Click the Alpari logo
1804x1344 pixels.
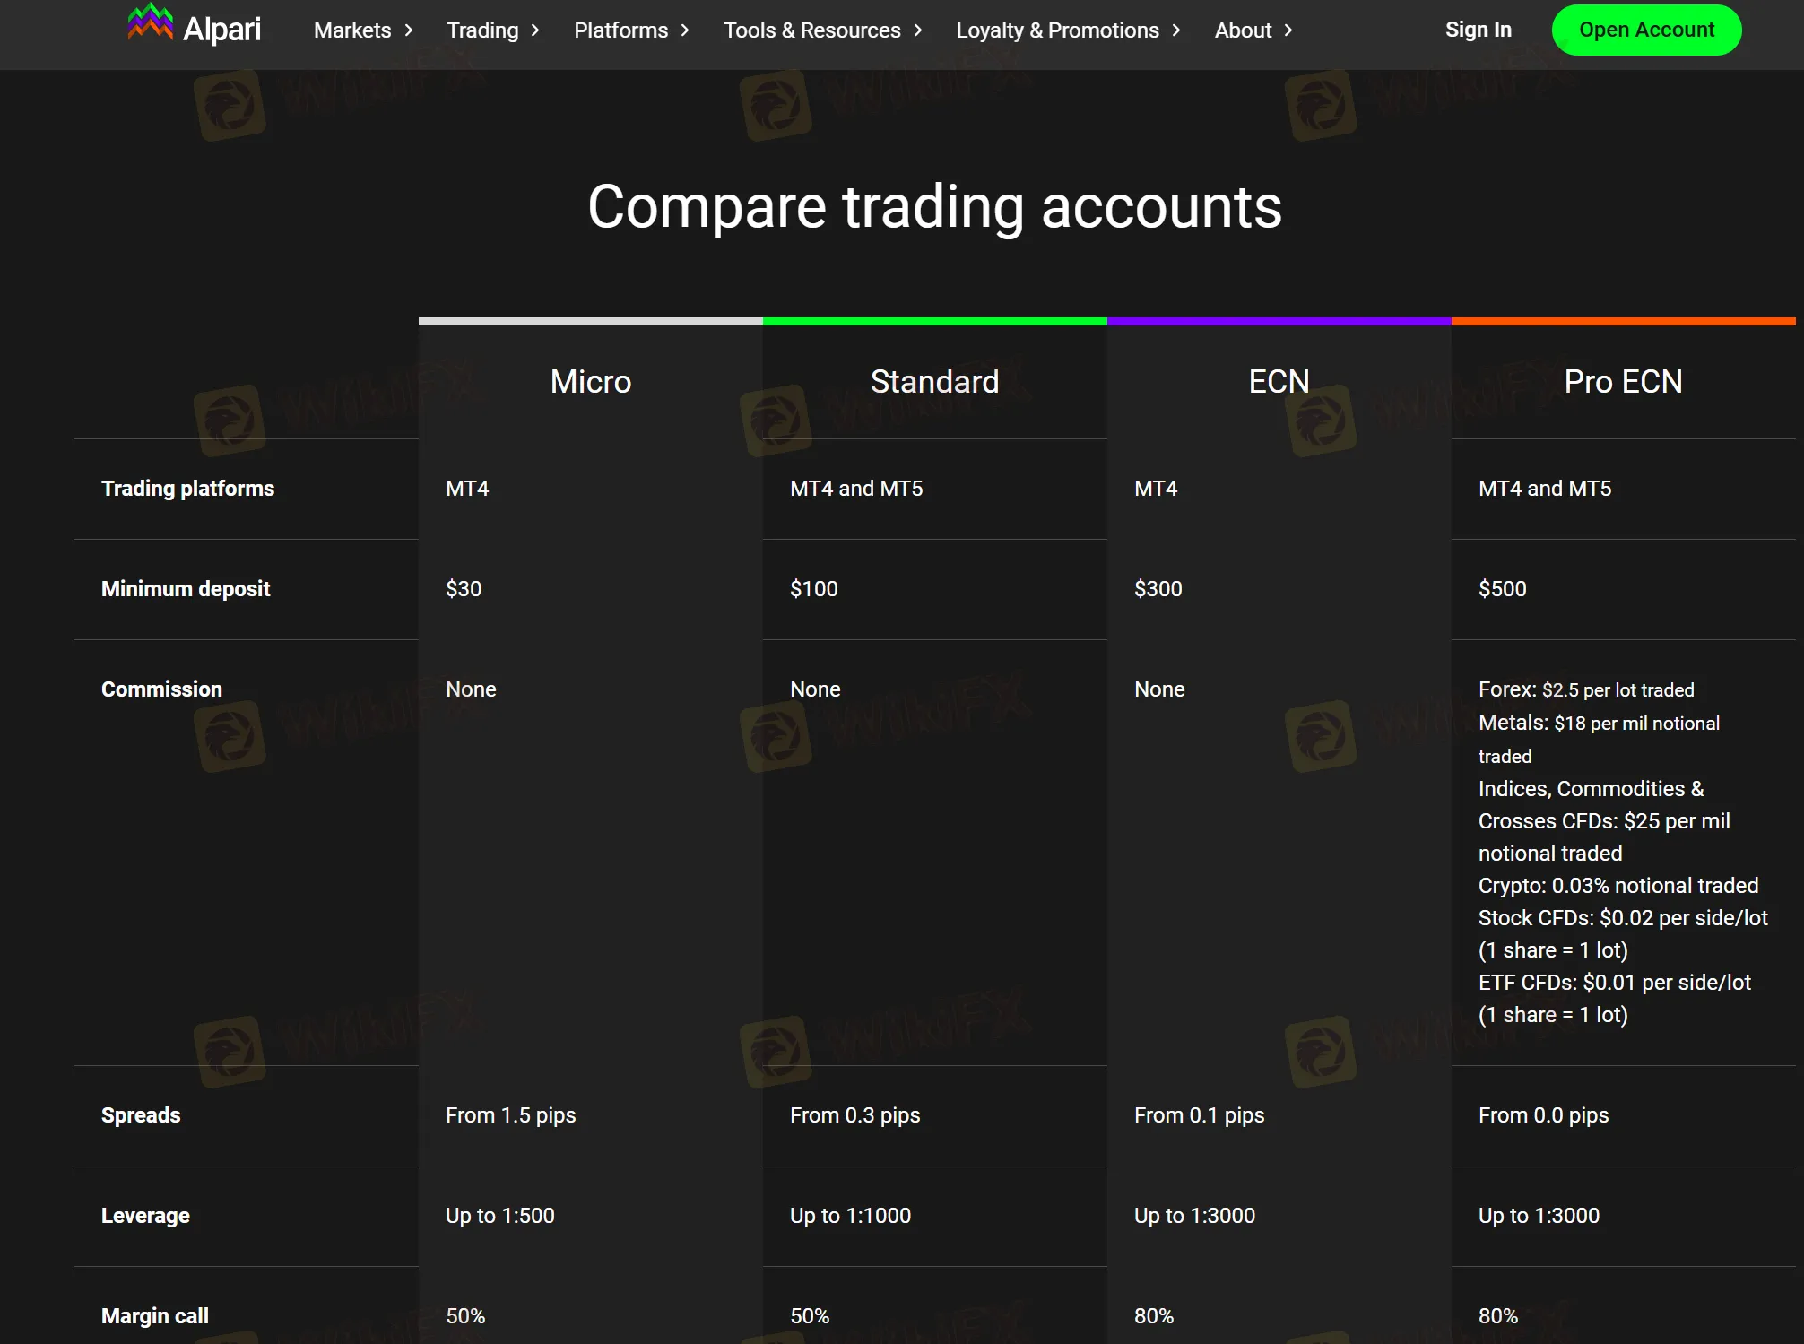pyautogui.click(x=194, y=29)
